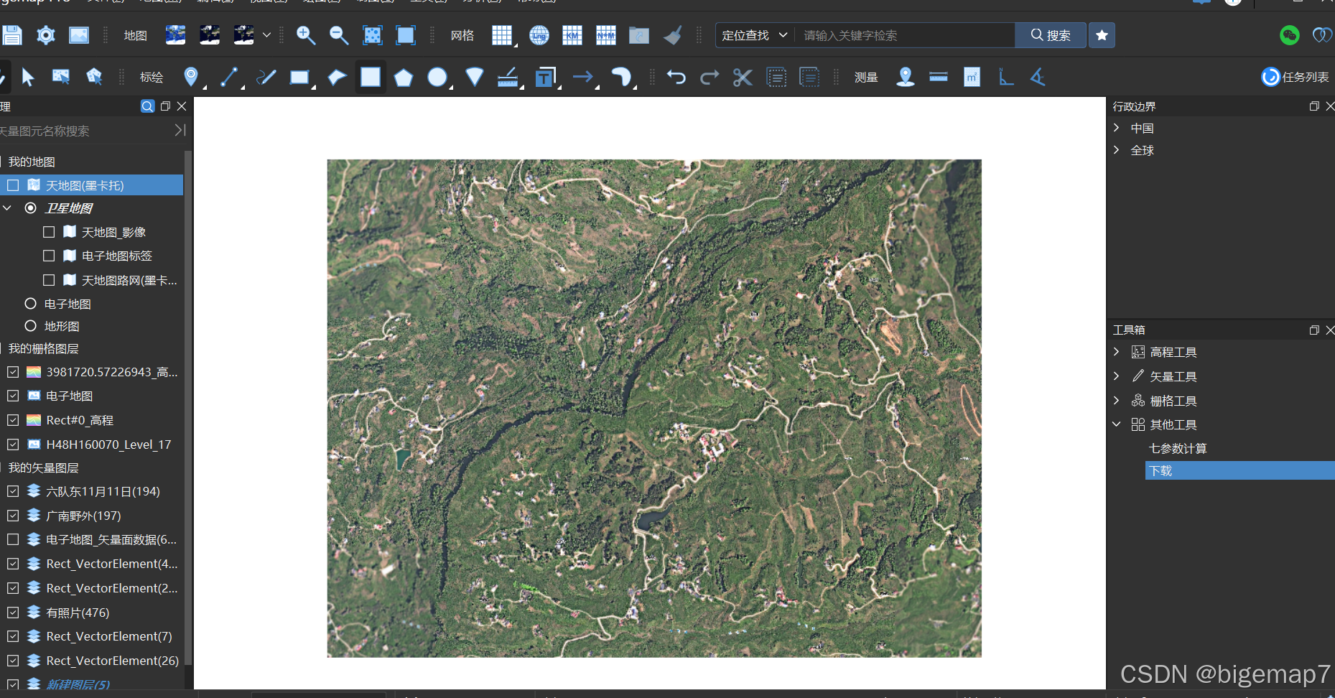This screenshot has width=1335, height=698.
Task: Select the 卫星地图 radio button
Action: point(31,208)
